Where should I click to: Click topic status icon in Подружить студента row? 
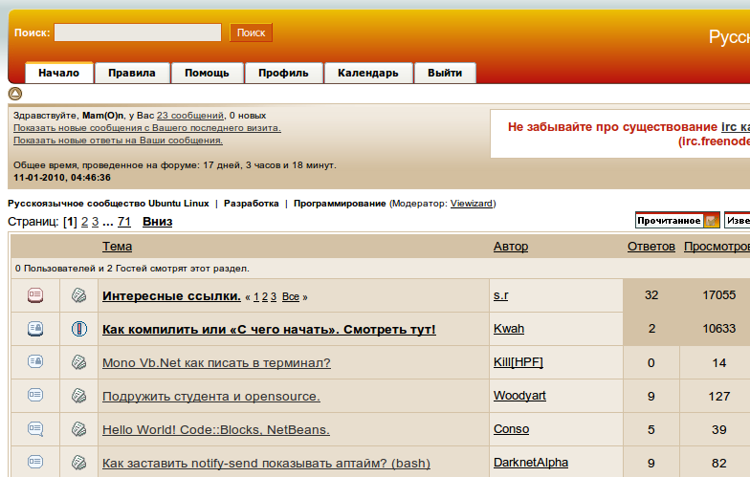click(x=35, y=396)
